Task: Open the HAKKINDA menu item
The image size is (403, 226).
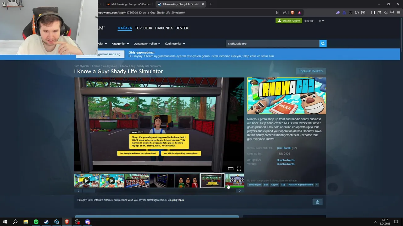Action: tap(164, 28)
